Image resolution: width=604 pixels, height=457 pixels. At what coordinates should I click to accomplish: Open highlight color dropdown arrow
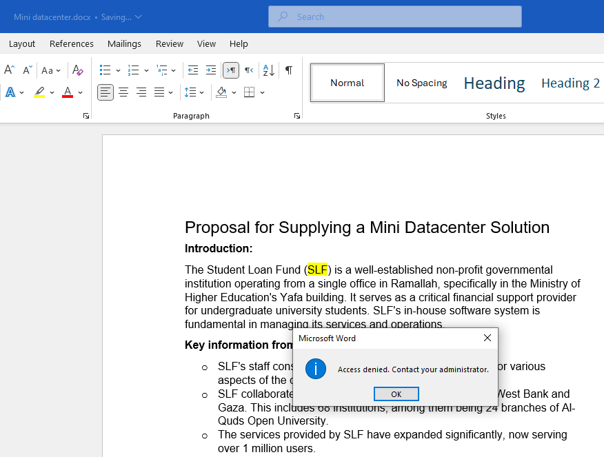[52, 92]
